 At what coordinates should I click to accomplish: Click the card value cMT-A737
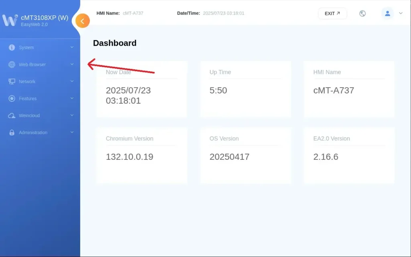334,90
